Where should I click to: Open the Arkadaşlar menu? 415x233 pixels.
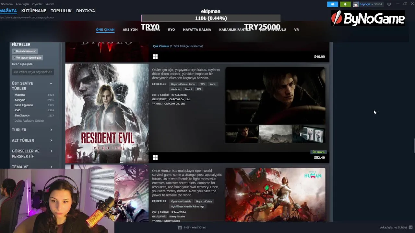pos(22,4)
